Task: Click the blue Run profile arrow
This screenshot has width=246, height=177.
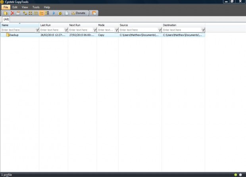Action: pyautogui.click(x=54, y=13)
